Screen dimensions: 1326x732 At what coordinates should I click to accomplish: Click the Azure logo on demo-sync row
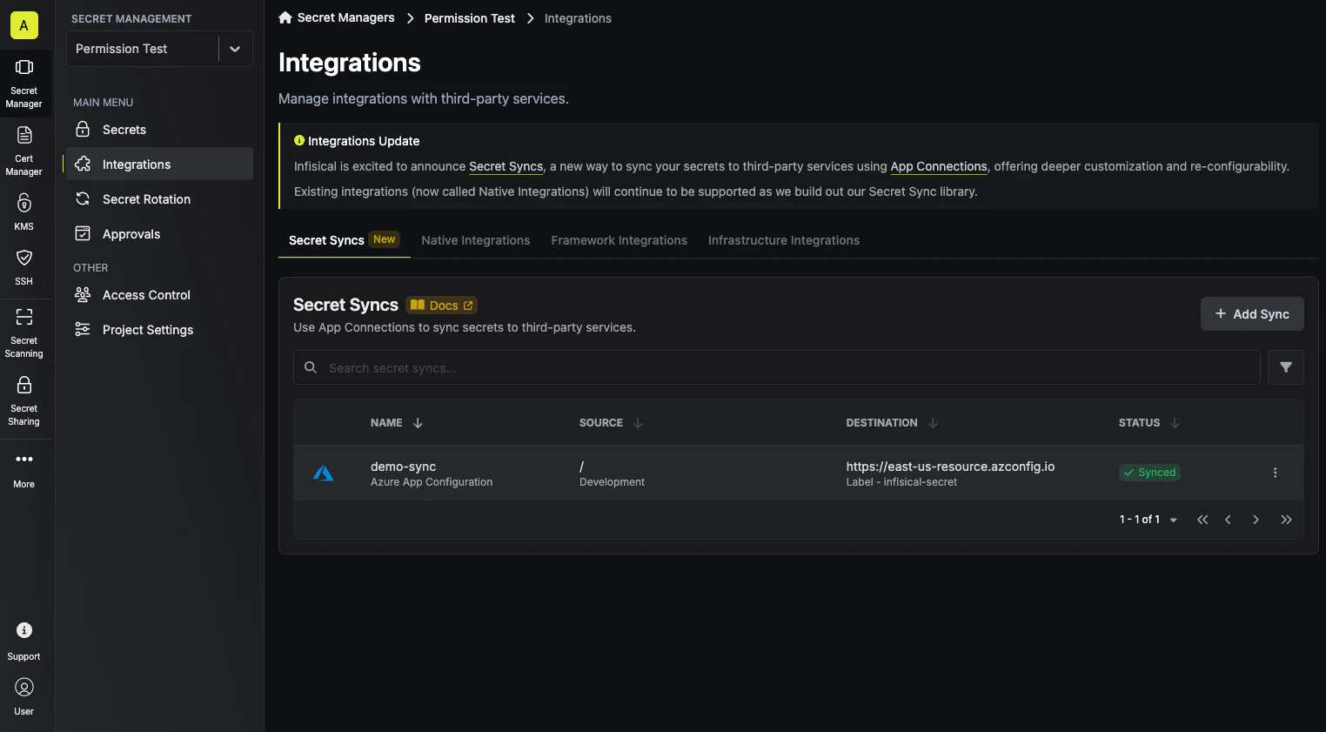pos(324,473)
